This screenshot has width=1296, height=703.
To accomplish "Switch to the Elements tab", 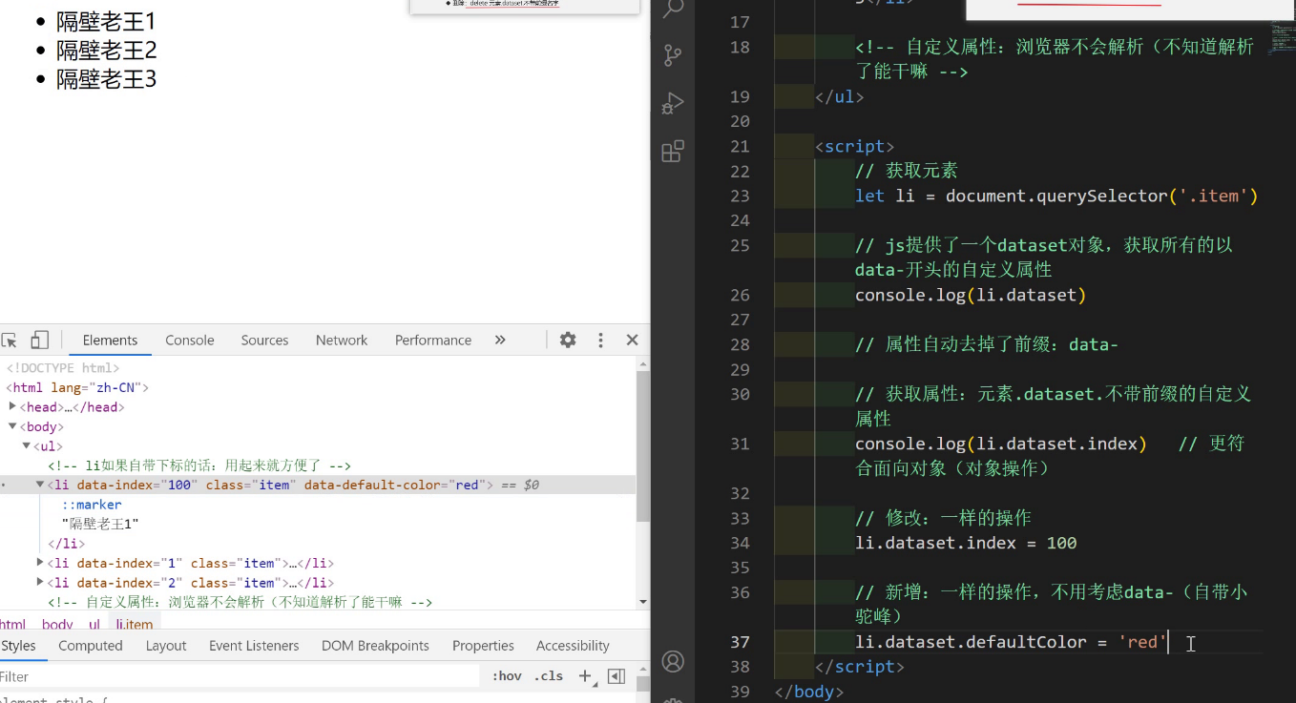I will (110, 340).
